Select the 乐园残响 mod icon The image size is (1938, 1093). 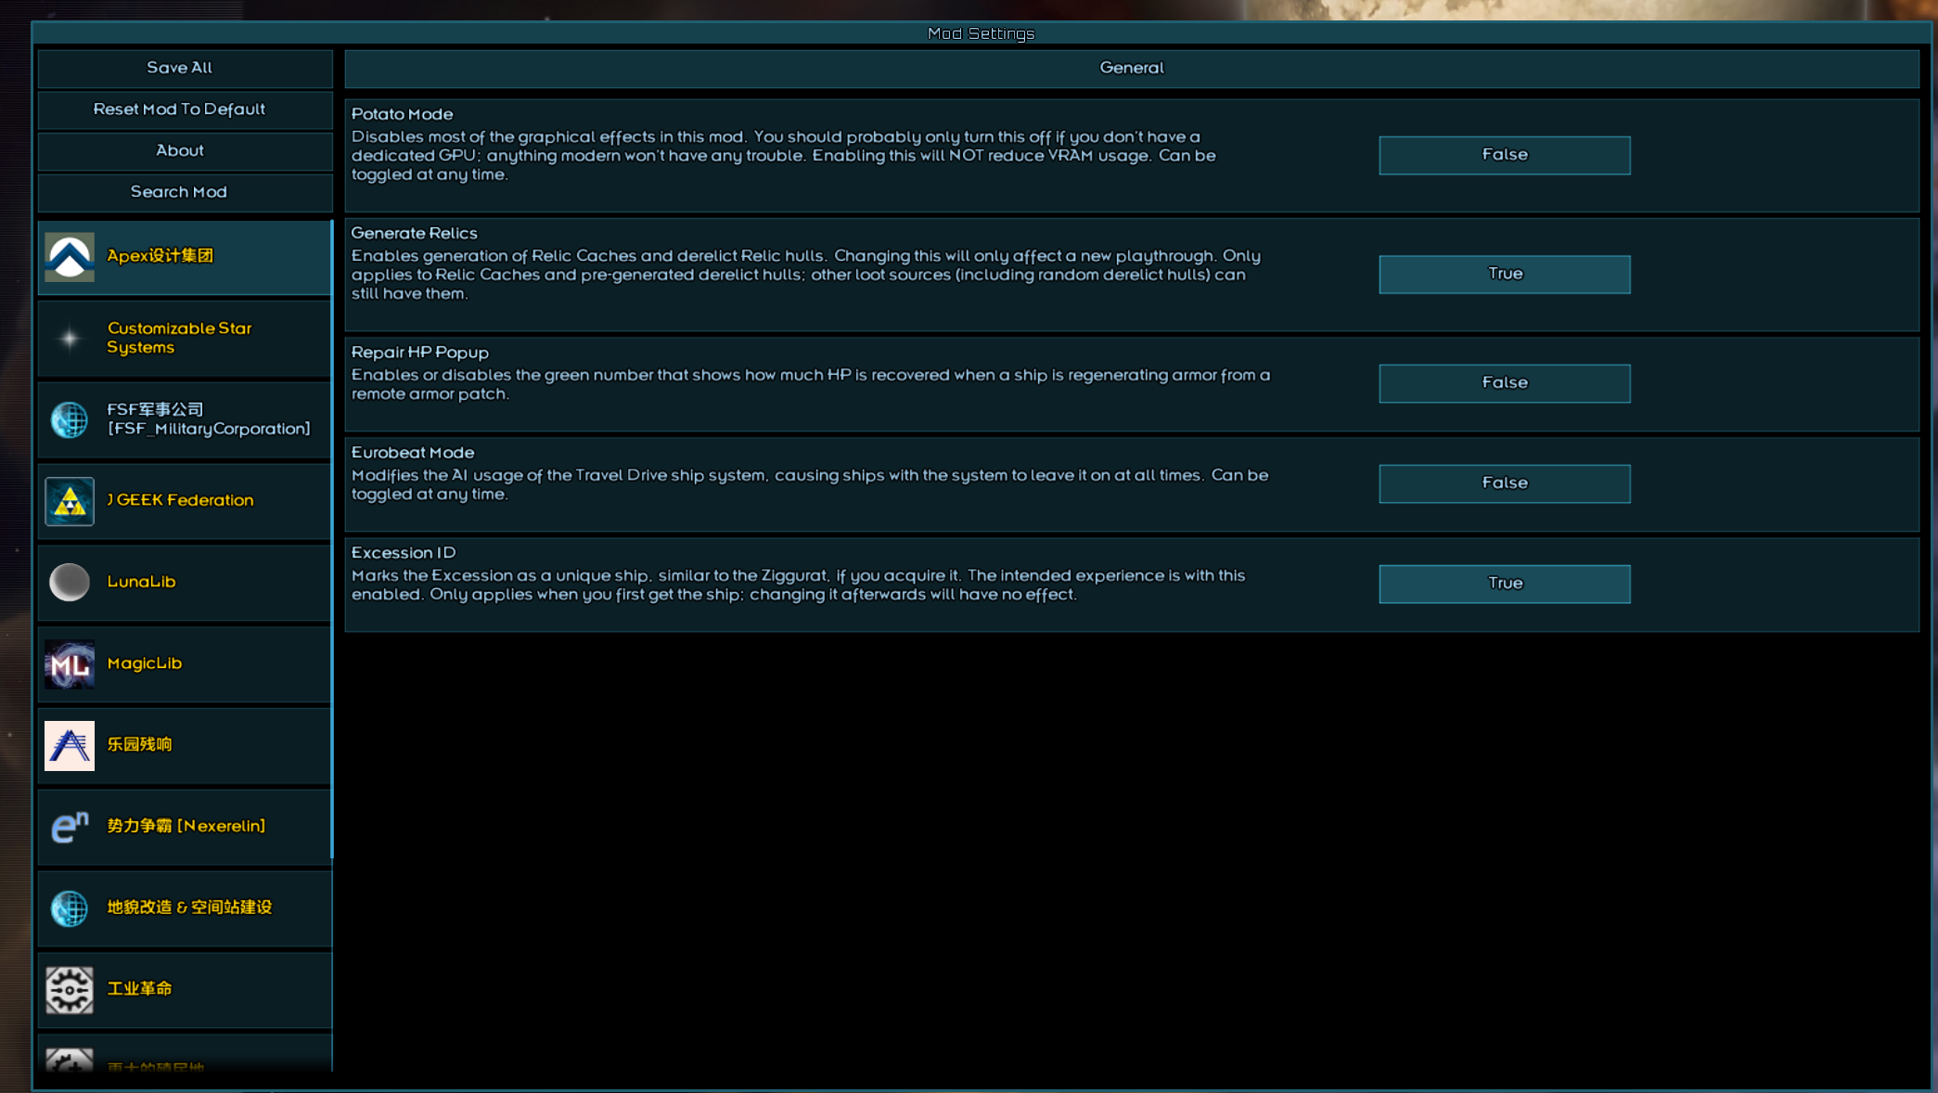(70, 745)
